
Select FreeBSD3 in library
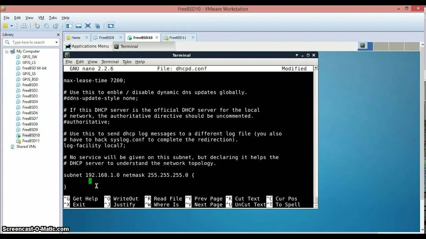30,96
